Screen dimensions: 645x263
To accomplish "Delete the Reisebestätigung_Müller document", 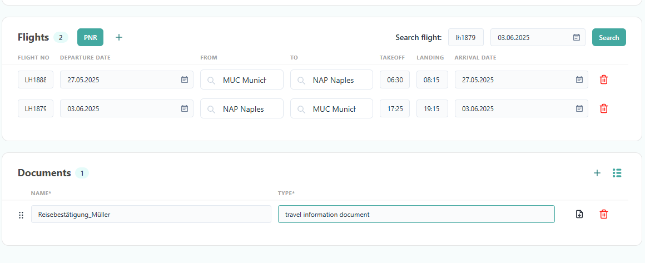I will coord(604,214).
